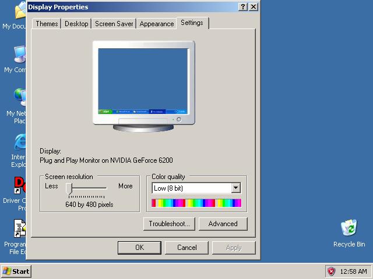Confirm with the OK button
This screenshot has width=373, height=279.
(x=139, y=248)
